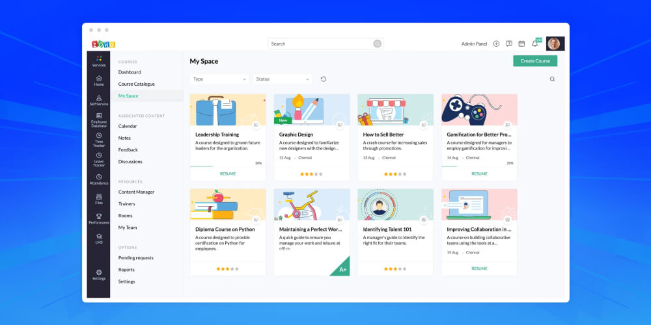651x325 pixels.
Task: Click the Search input field
Action: point(325,44)
